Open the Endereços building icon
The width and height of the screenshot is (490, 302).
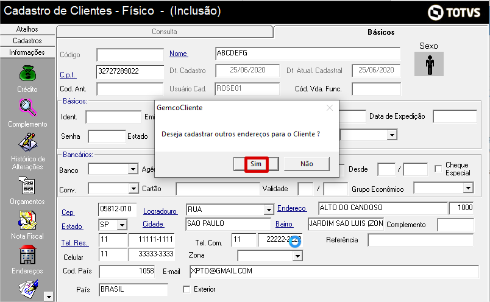point(27,255)
